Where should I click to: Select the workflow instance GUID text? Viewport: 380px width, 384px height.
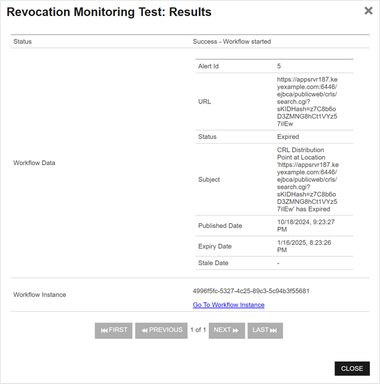pos(251,291)
